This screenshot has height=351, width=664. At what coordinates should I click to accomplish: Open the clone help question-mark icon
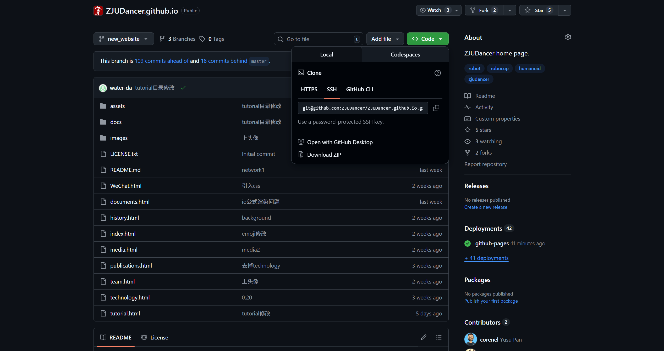pos(437,73)
